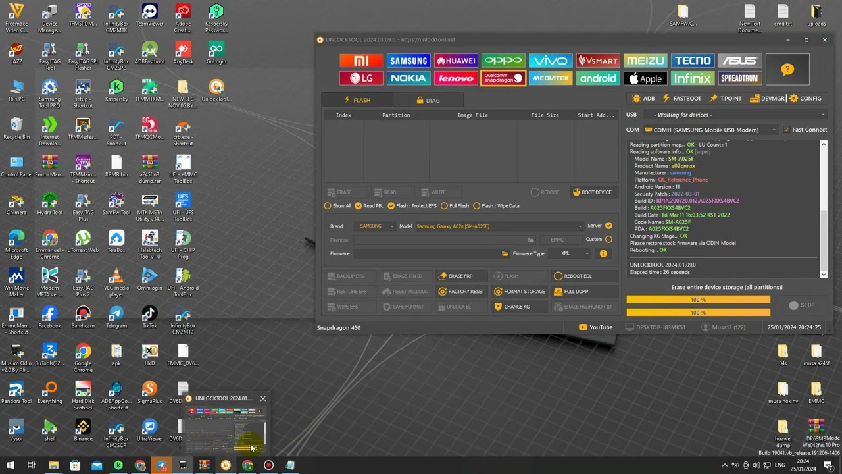Screen dimensions: 842x474
Task: Click the UNLOCKTOOL taskbar preview thumbnail
Action: (226, 430)
